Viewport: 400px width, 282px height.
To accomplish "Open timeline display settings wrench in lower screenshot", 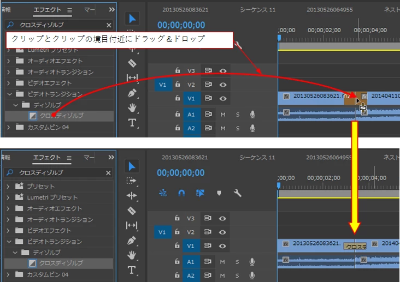I will click(x=237, y=193).
